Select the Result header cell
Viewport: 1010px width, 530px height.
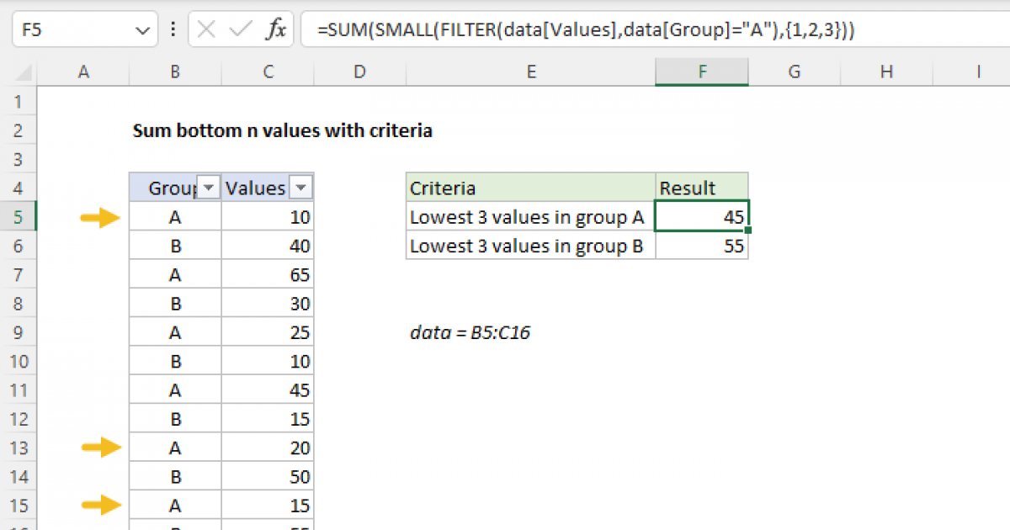pyautogui.click(x=702, y=188)
